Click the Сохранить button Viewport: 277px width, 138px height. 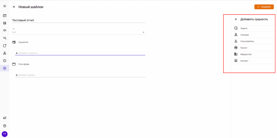pyautogui.click(x=264, y=7)
